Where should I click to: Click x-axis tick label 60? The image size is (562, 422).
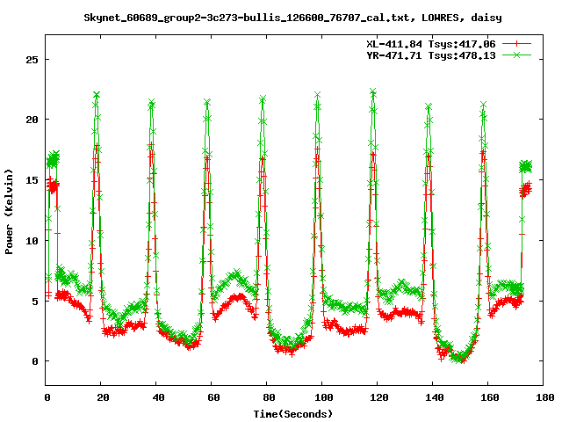point(213,397)
